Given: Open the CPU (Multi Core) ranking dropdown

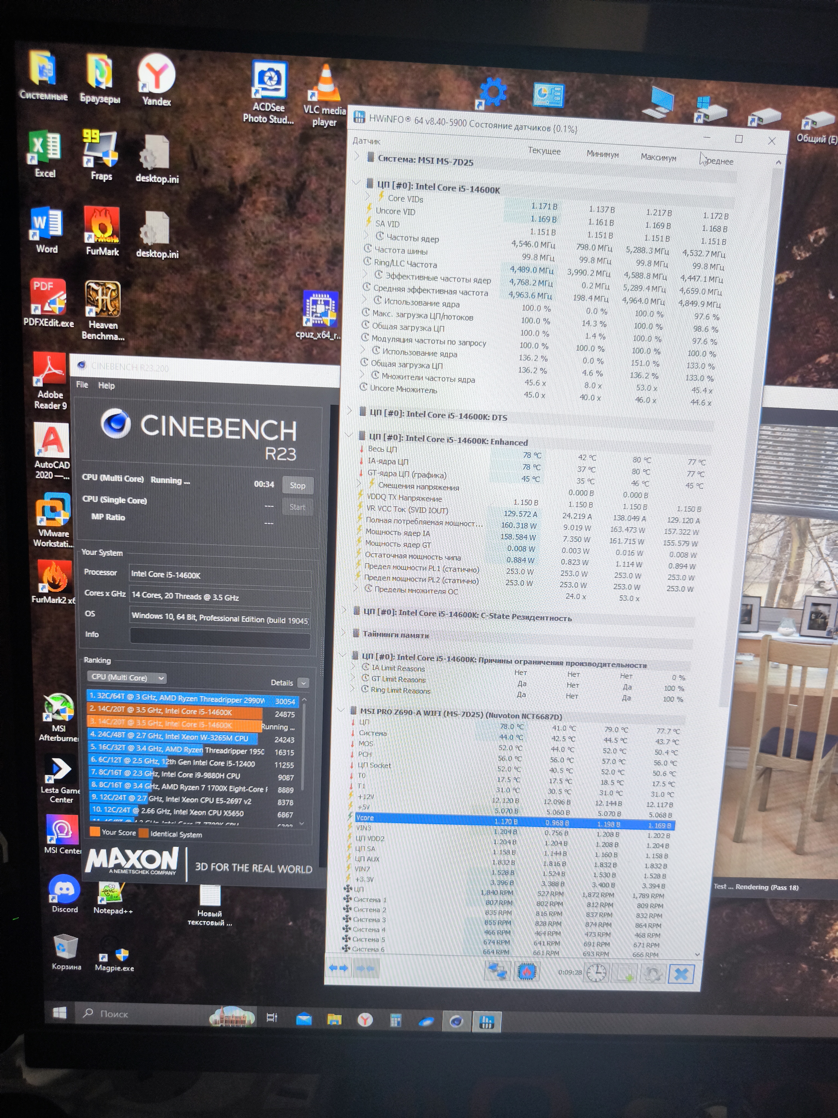Looking at the screenshot, I should pos(126,677).
